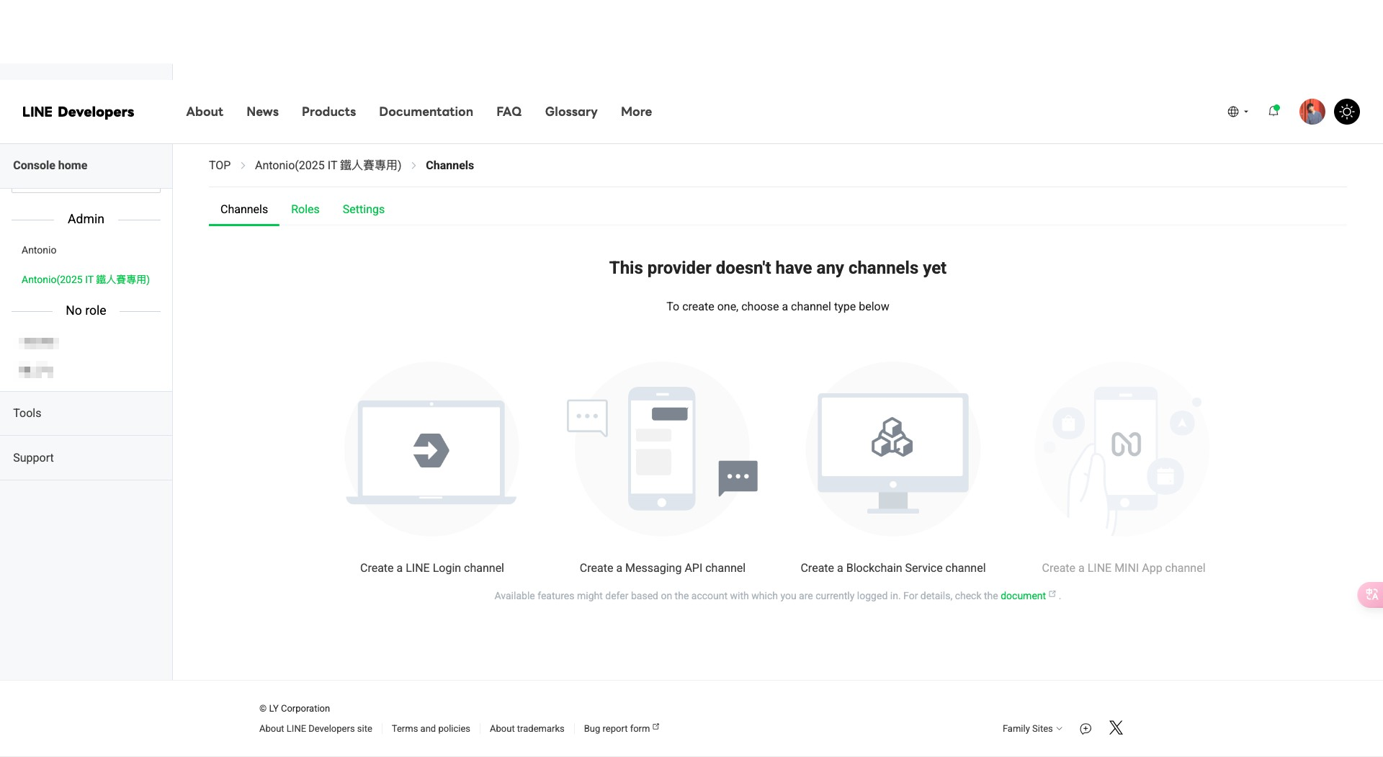Open the Documentation menu

pyautogui.click(x=426, y=112)
